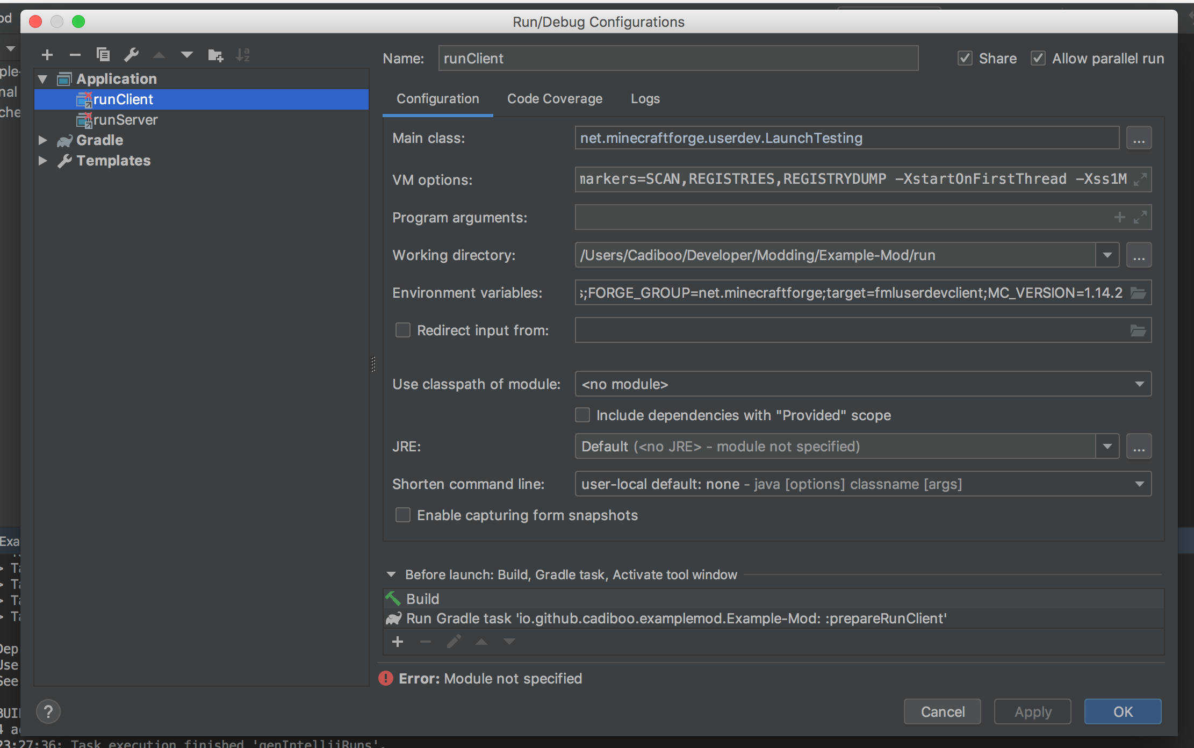Open the Logs tab

tap(645, 98)
